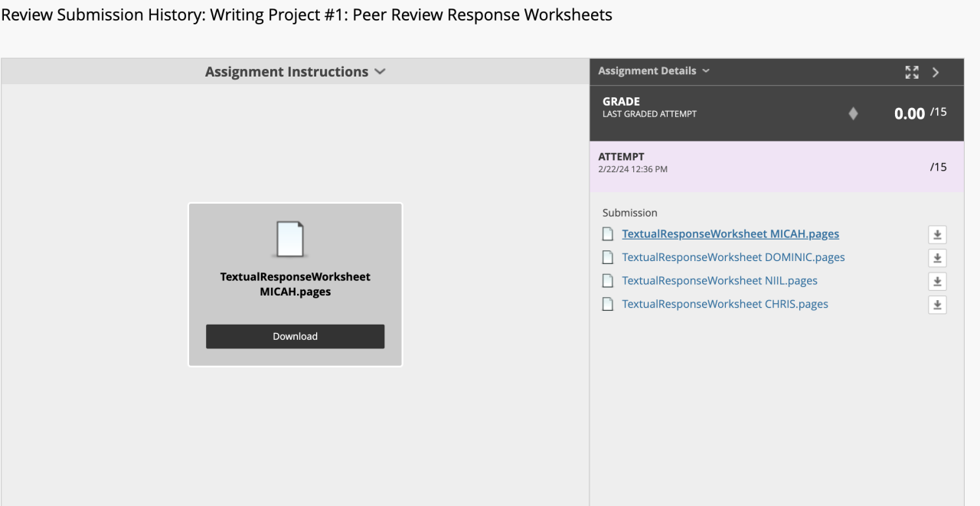The image size is (980, 506).
Task: Select the ATTEMPT 2/22/24 12:36 PM row
Action: pos(776,166)
